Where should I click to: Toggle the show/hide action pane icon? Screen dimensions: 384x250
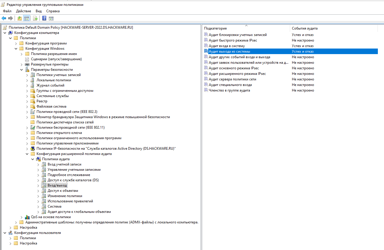pyautogui.click(x=51, y=18)
